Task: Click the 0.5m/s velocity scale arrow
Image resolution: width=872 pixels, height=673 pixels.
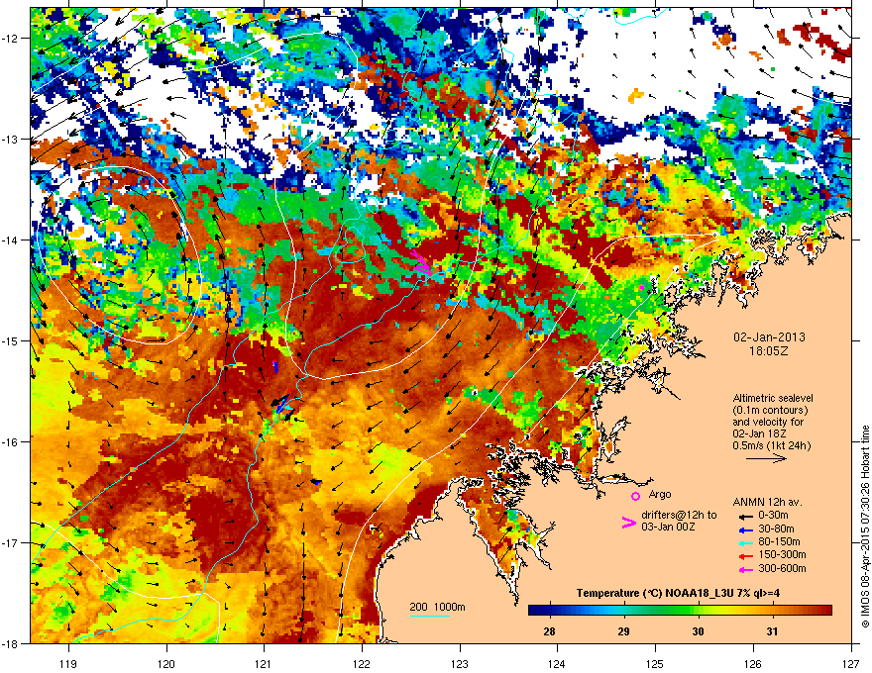Action: tap(766, 458)
